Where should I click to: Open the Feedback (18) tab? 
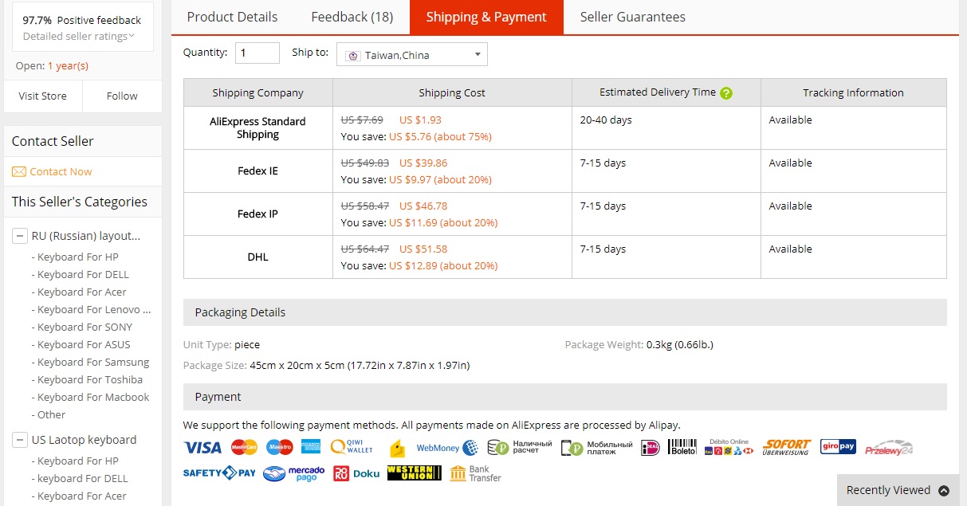tap(352, 17)
